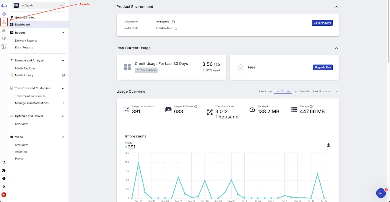
Task: Open Overview under Video
Action: coord(21,145)
